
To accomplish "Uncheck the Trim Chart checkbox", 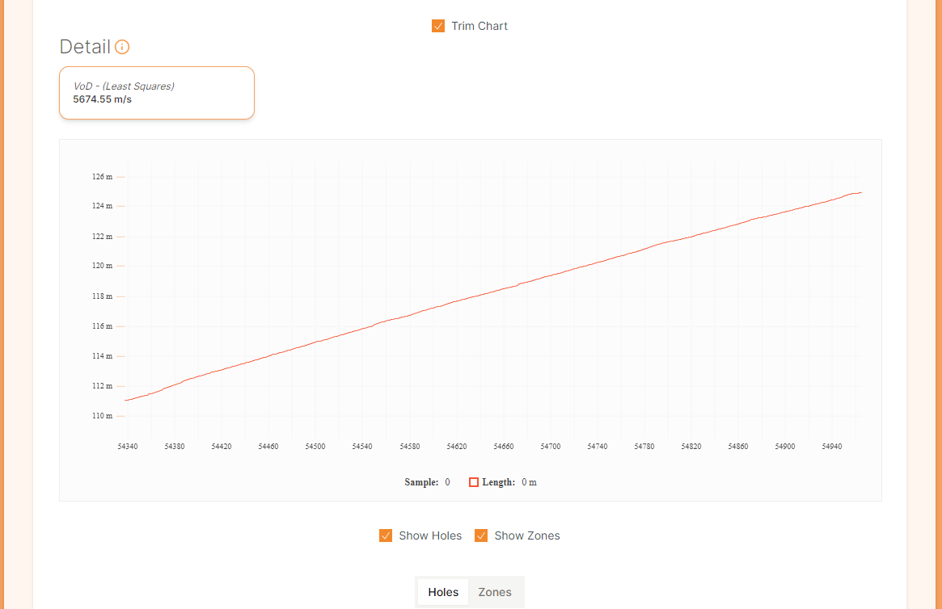I will 438,26.
